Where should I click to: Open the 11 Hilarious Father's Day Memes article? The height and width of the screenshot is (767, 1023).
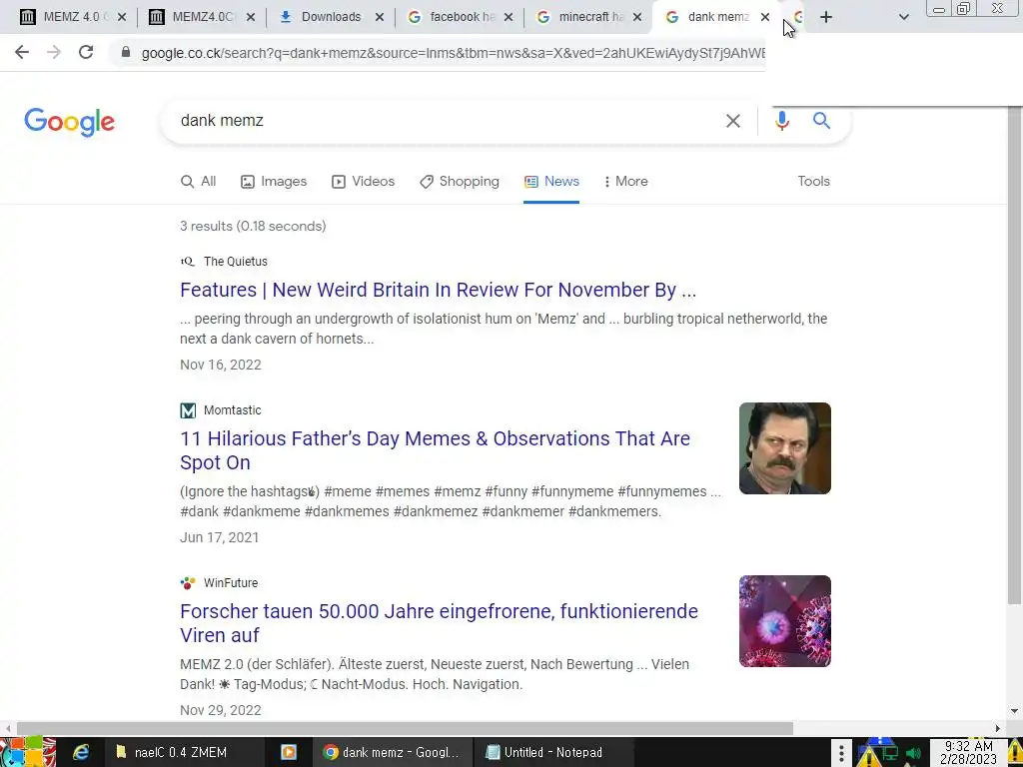click(436, 450)
